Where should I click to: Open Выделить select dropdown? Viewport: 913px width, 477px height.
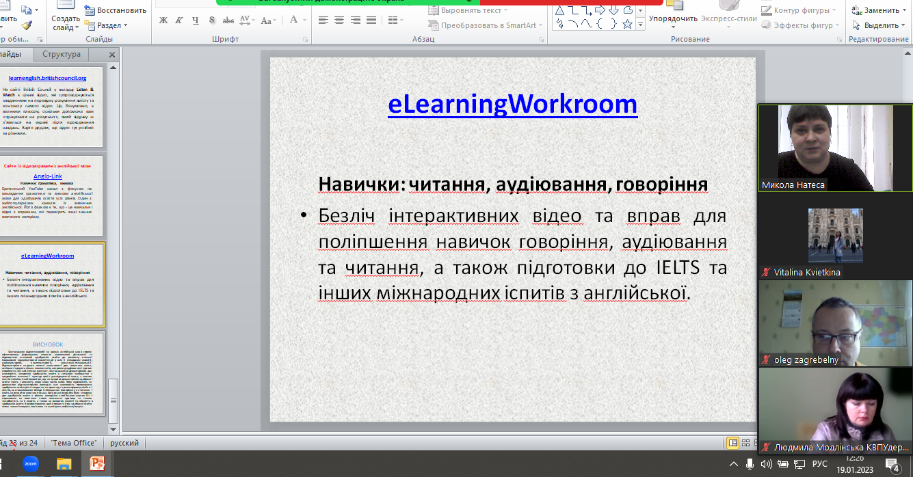879,25
